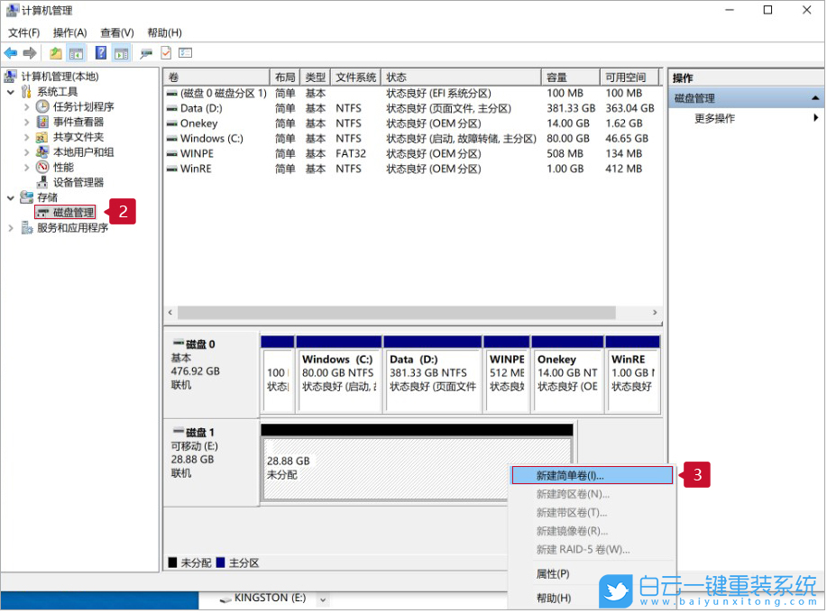The height and width of the screenshot is (613, 827).
Task: Click the document with red checkmark toolbar icon
Action: (x=165, y=52)
